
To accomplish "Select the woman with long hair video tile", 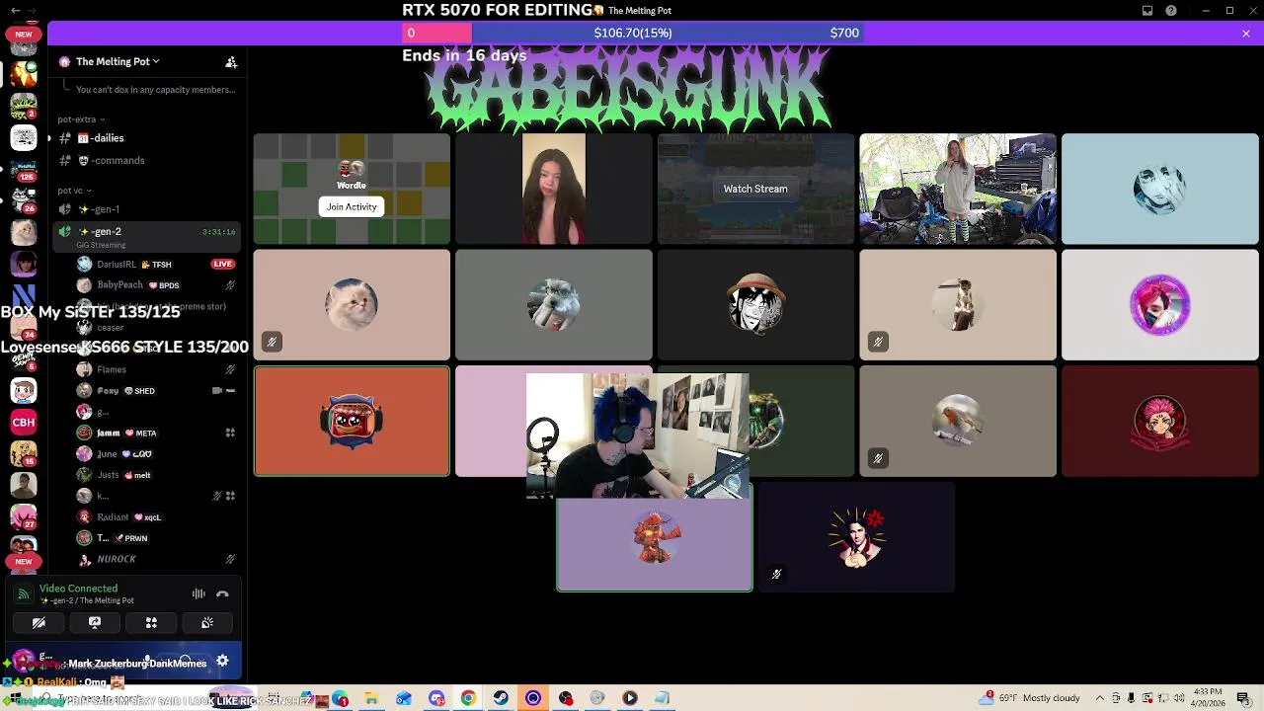I will [554, 189].
